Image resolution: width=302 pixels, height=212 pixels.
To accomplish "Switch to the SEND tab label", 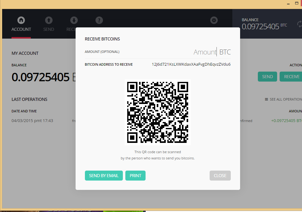I will click(x=49, y=29).
